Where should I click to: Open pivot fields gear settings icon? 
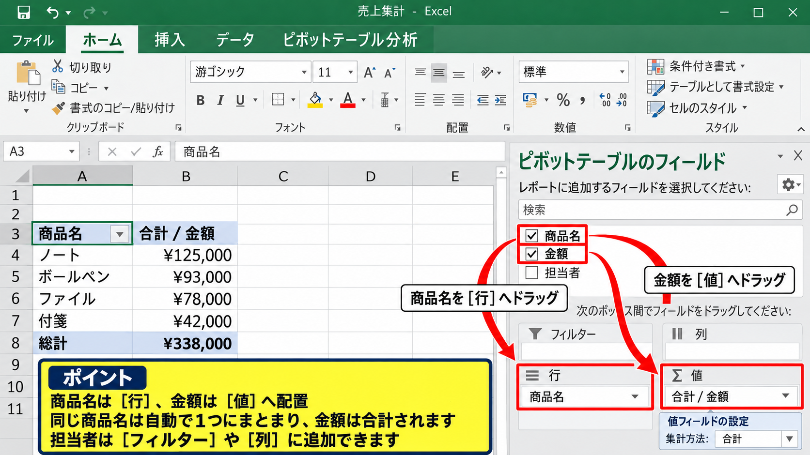pyautogui.click(x=790, y=184)
